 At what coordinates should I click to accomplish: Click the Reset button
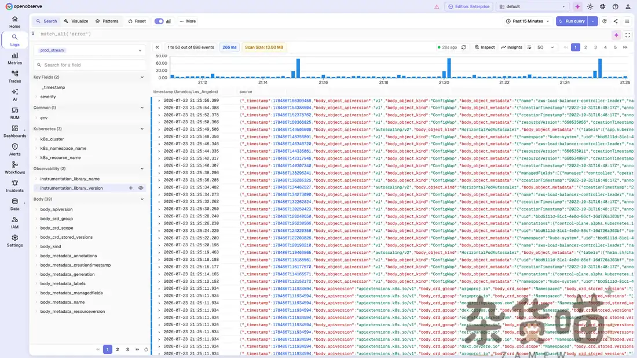click(137, 21)
